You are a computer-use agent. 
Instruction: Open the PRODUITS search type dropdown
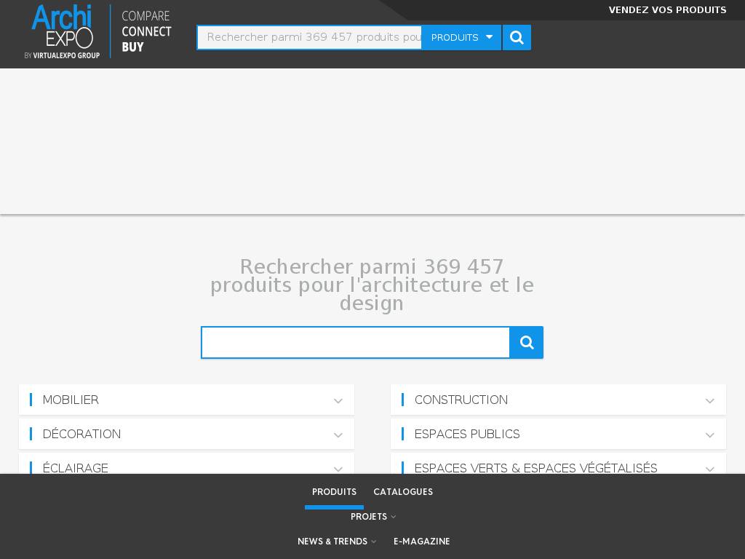(x=461, y=38)
